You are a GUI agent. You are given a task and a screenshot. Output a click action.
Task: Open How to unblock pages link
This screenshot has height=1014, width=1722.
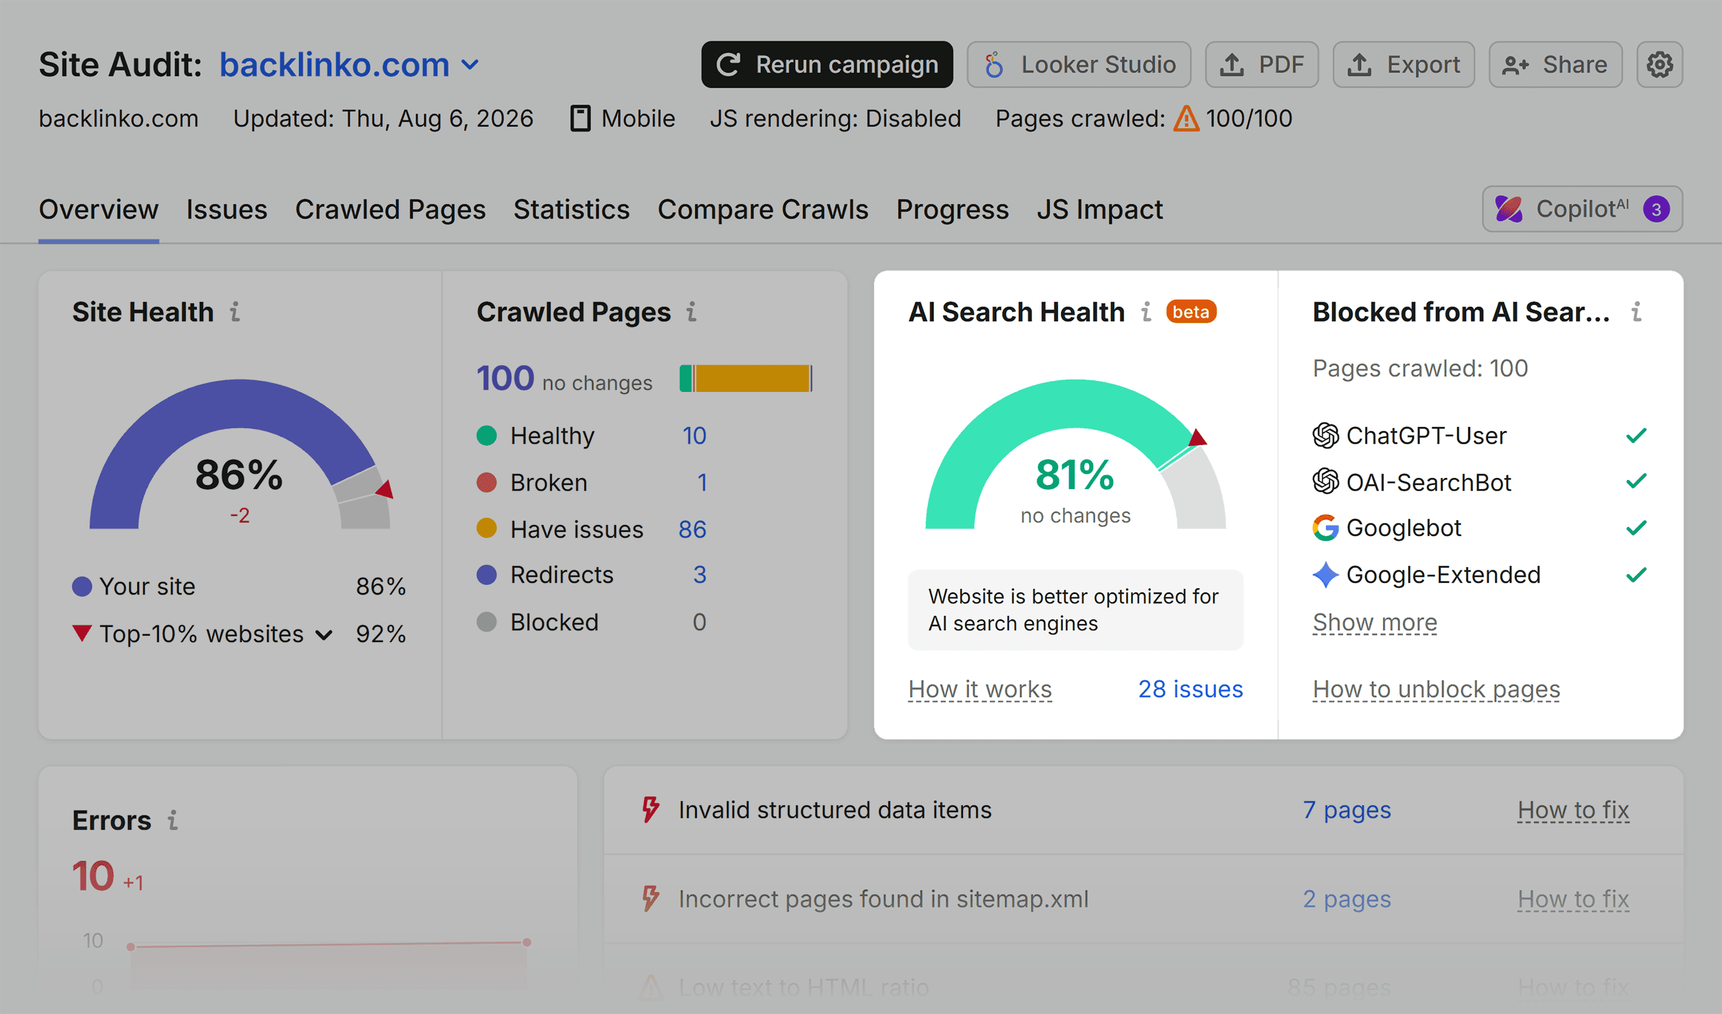click(1436, 689)
